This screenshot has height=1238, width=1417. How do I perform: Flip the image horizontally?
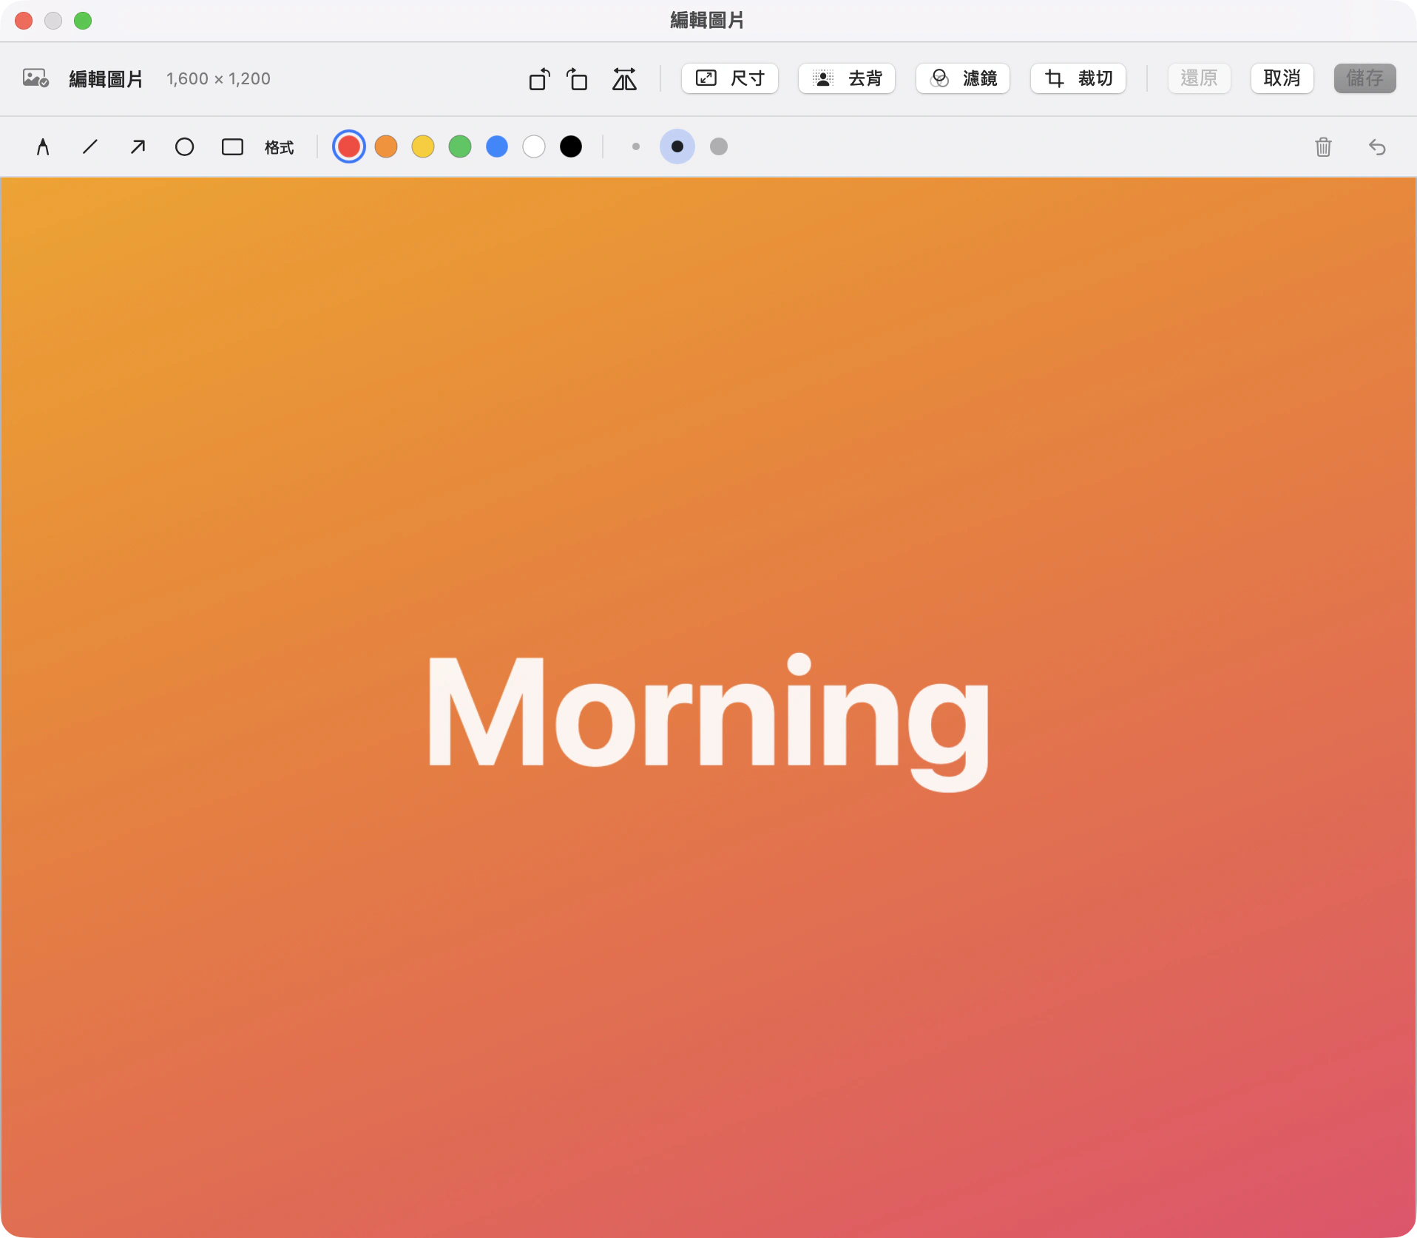tap(624, 78)
